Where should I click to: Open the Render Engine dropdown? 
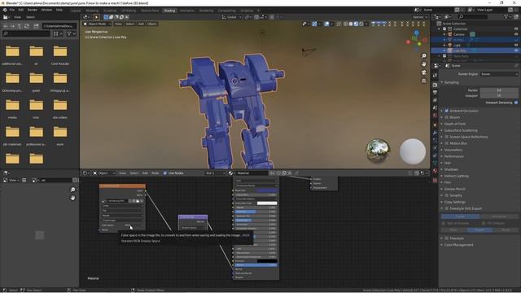[499, 74]
